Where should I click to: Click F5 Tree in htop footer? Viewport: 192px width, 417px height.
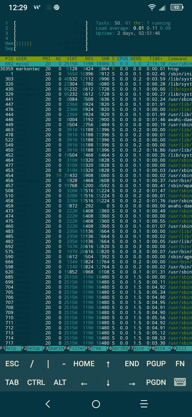coord(96,348)
